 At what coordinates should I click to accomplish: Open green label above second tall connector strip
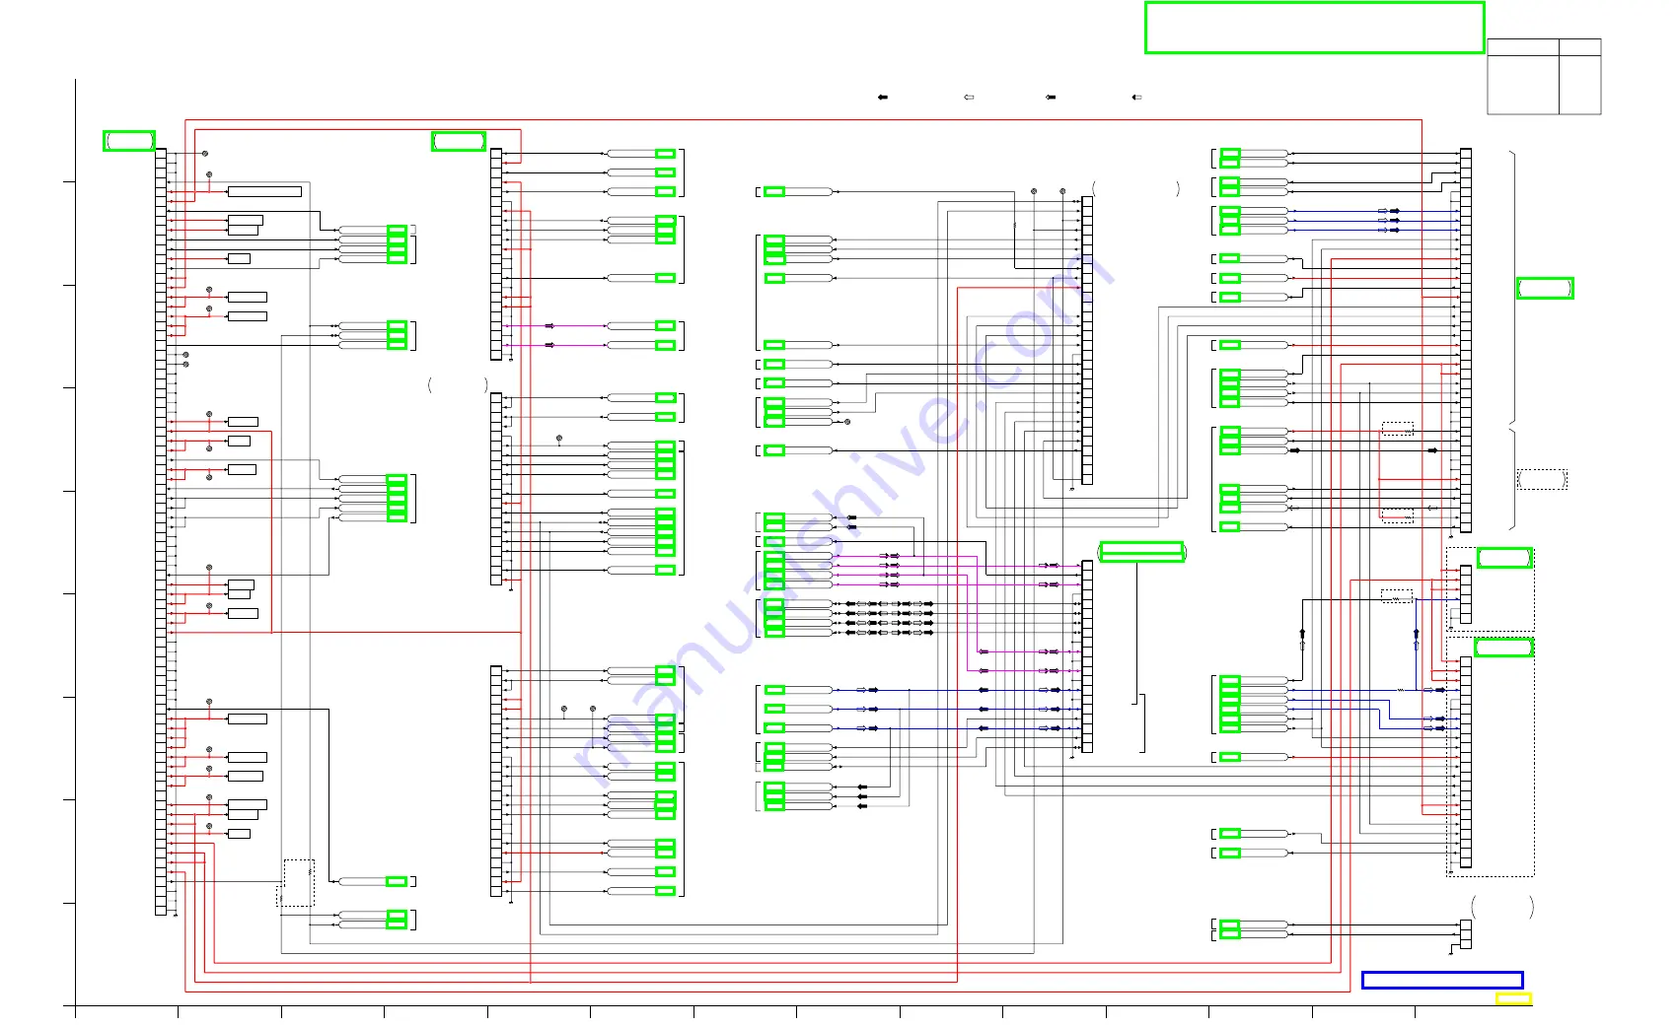click(x=459, y=141)
